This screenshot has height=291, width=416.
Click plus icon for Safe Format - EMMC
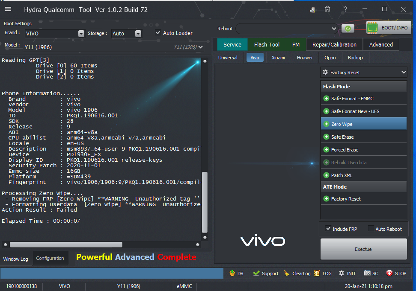pyautogui.click(x=326, y=99)
